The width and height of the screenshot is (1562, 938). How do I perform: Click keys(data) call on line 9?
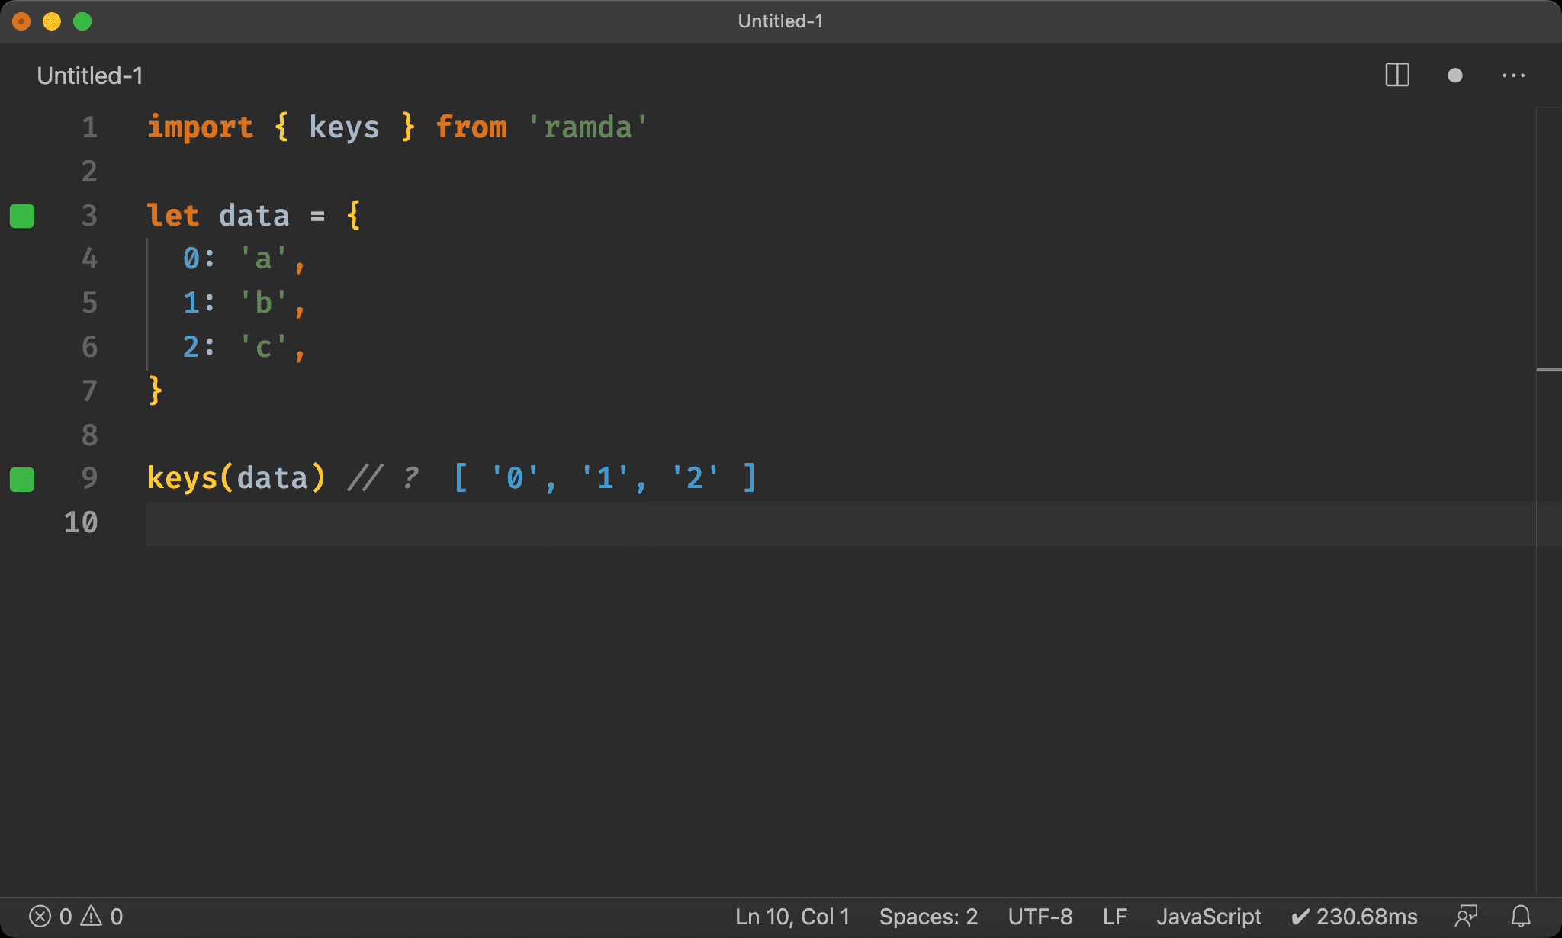click(236, 478)
